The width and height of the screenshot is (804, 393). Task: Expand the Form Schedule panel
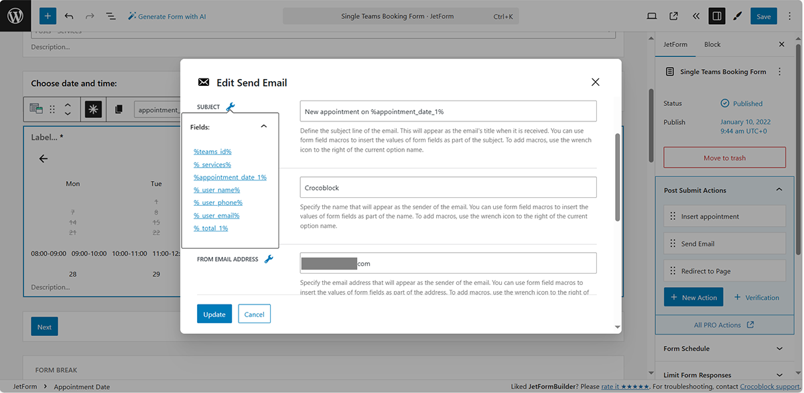click(x=724, y=349)
